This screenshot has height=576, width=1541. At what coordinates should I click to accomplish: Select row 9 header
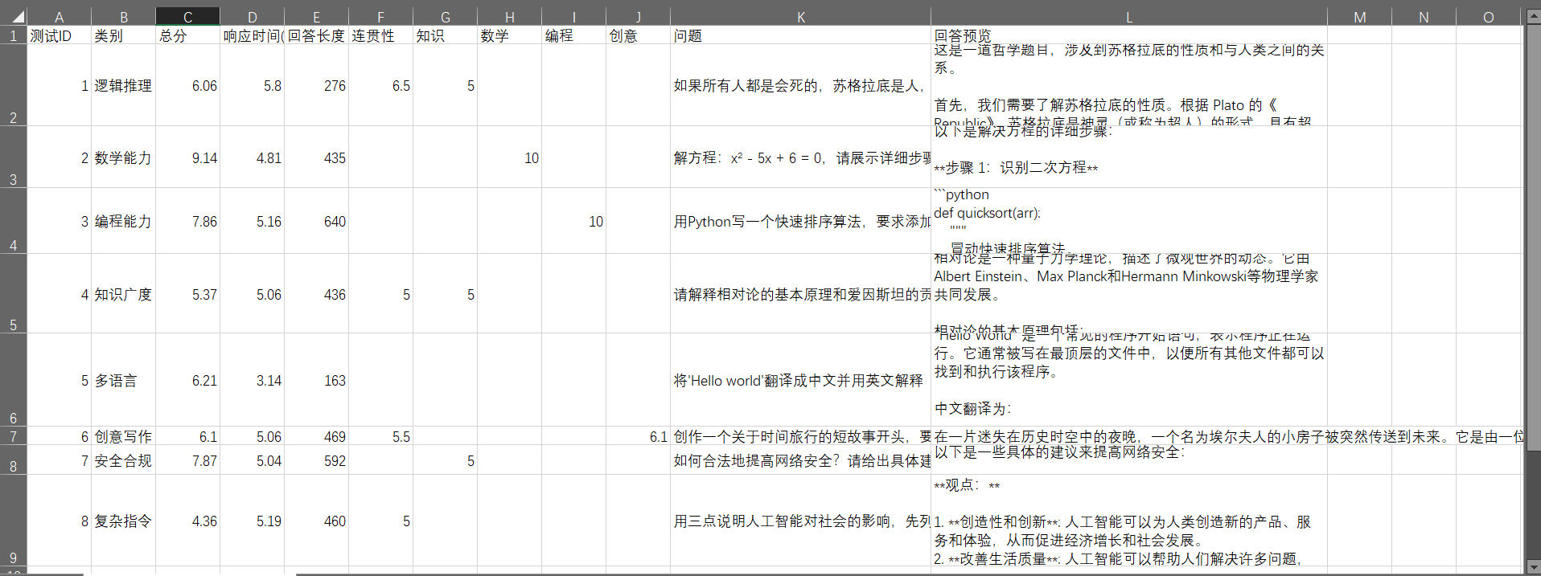pyautogui.click(x=14, y=521)
